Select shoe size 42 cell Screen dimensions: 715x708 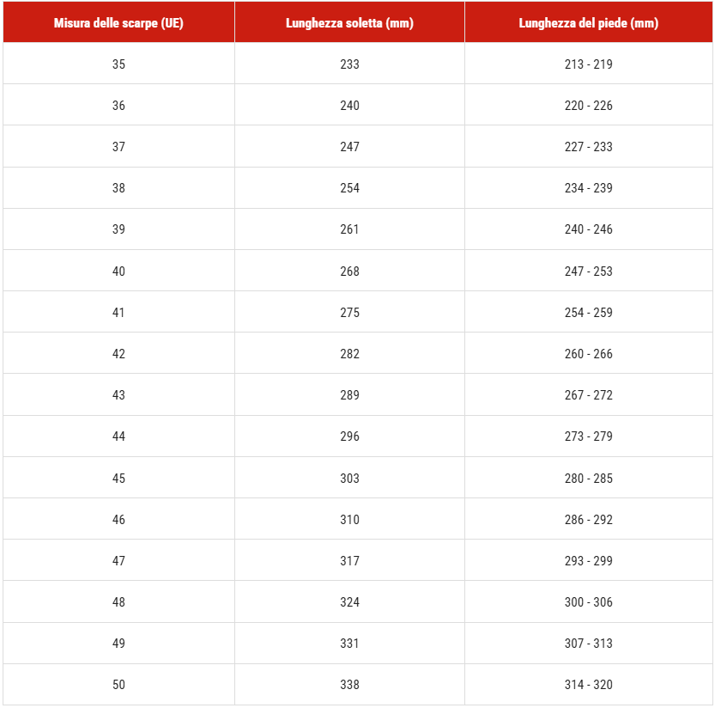[x=118, y=353]
